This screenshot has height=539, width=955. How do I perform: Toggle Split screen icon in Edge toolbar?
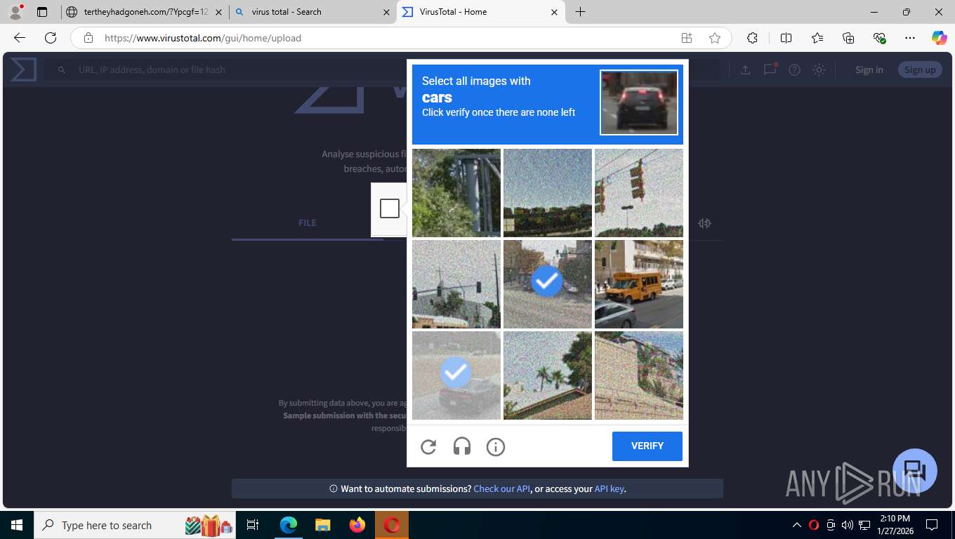pyautogui.click(x=786, y=38)
